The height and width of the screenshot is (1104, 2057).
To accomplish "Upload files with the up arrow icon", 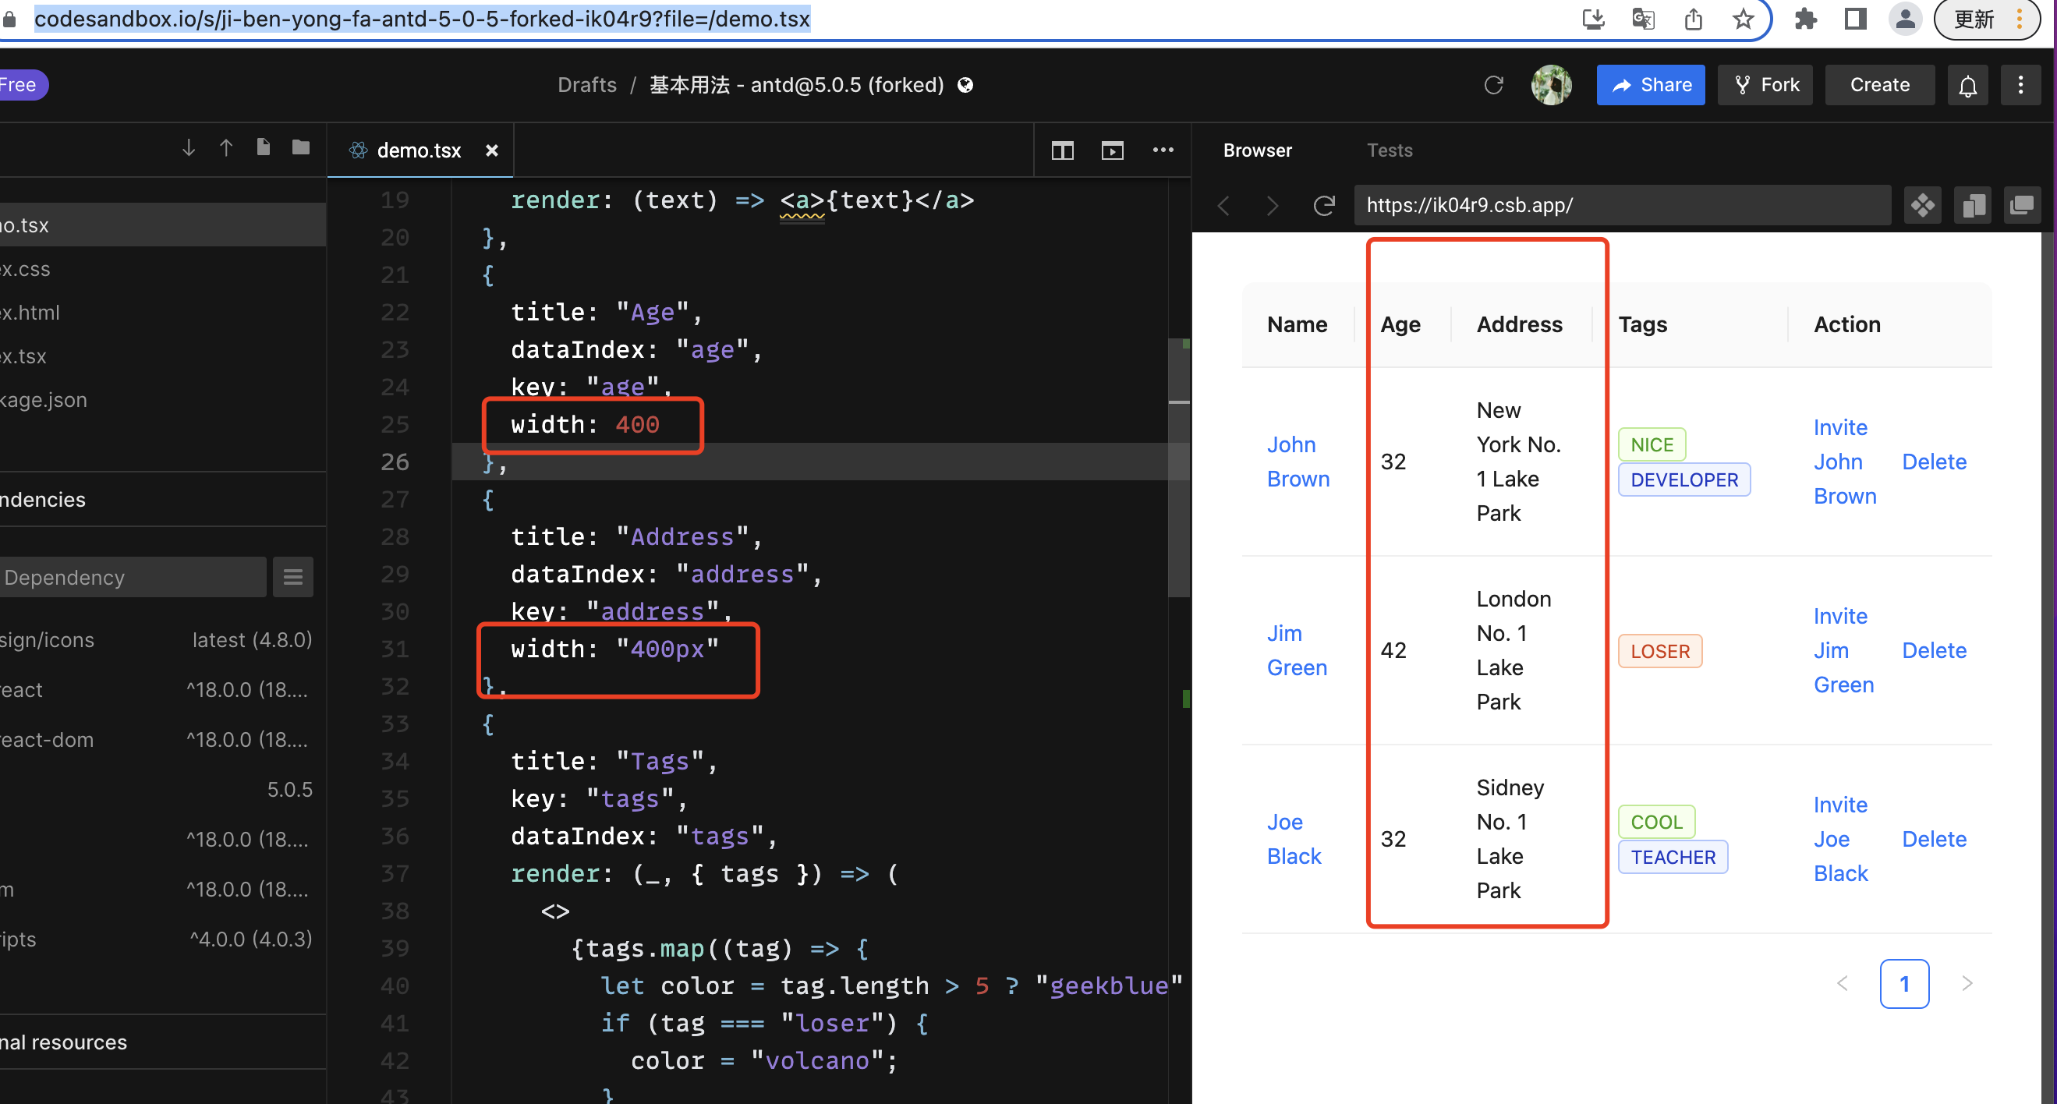I will pos(226,147).
